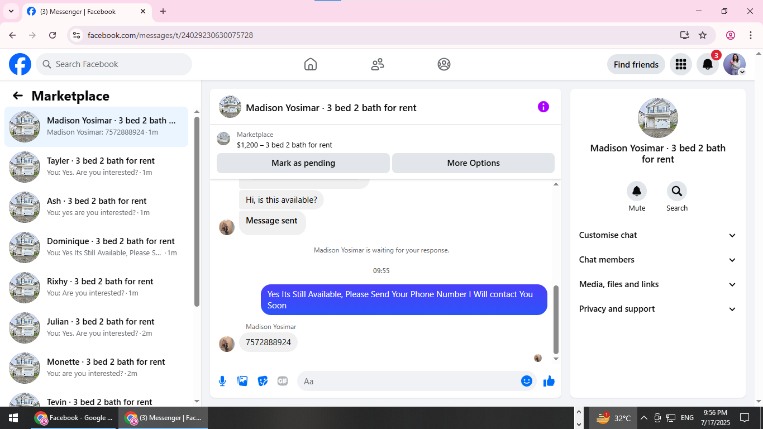
Task: Click the chat messages scrollbar thumb
Action: tap(556, 320)
